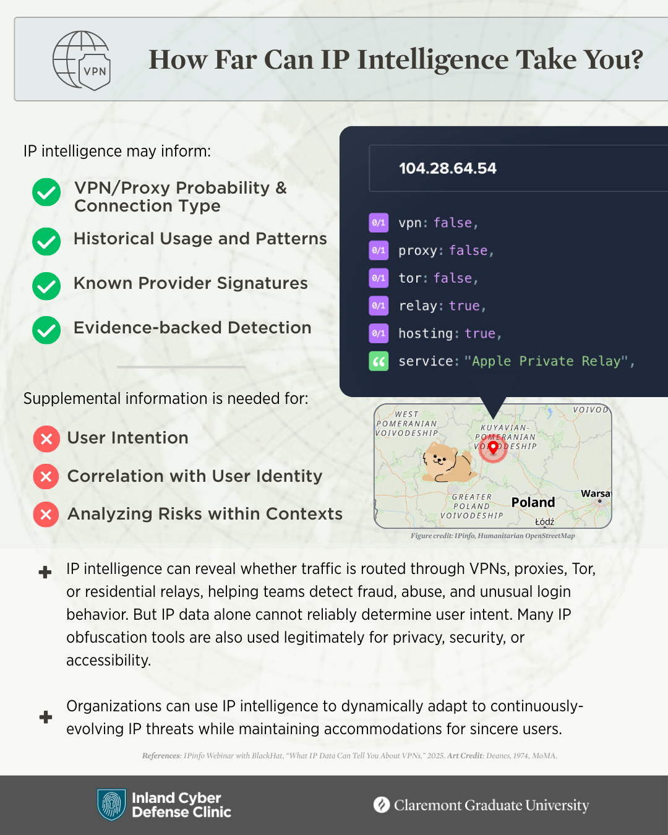
Task: Click the 0/1 badge next to relay
Action: (379, 306)
